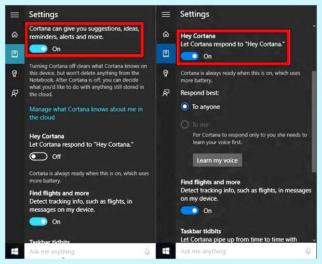
Task: Select 'To me' radio button
Action: coord(184,124)
